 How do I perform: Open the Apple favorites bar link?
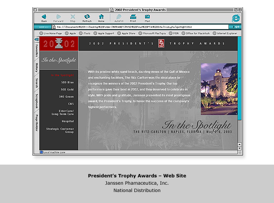coord(70,33)
